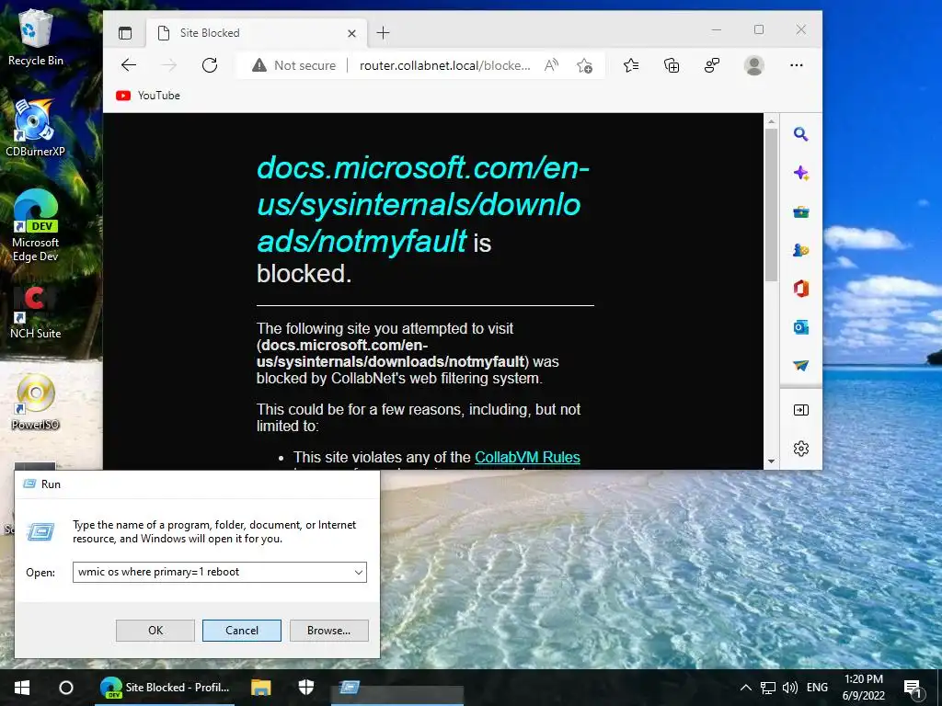
Task: Launch PowerISO from the desktop
Action: tap(36, 402)
